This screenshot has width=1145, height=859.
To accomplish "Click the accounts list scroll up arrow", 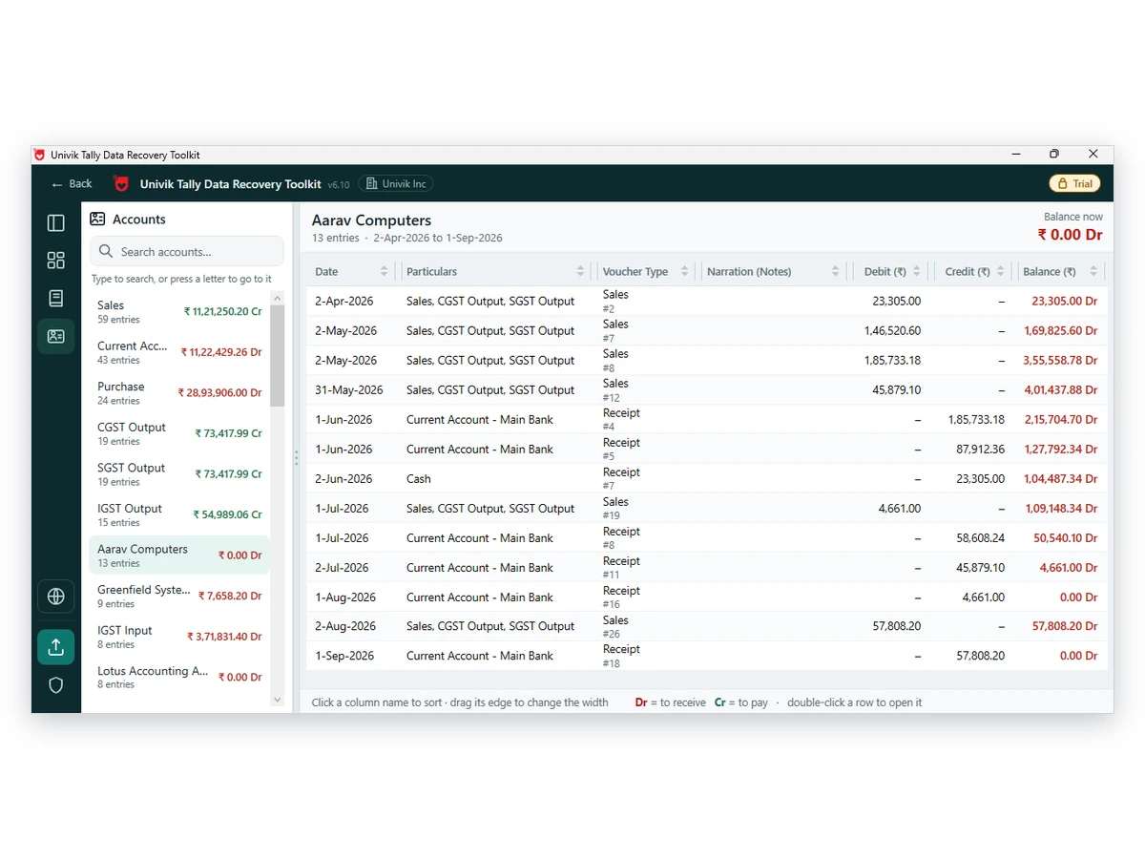I will 278,298.
